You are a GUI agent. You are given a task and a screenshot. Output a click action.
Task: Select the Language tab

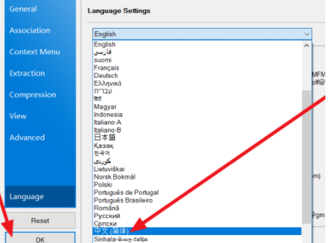(x=40, y=197)
